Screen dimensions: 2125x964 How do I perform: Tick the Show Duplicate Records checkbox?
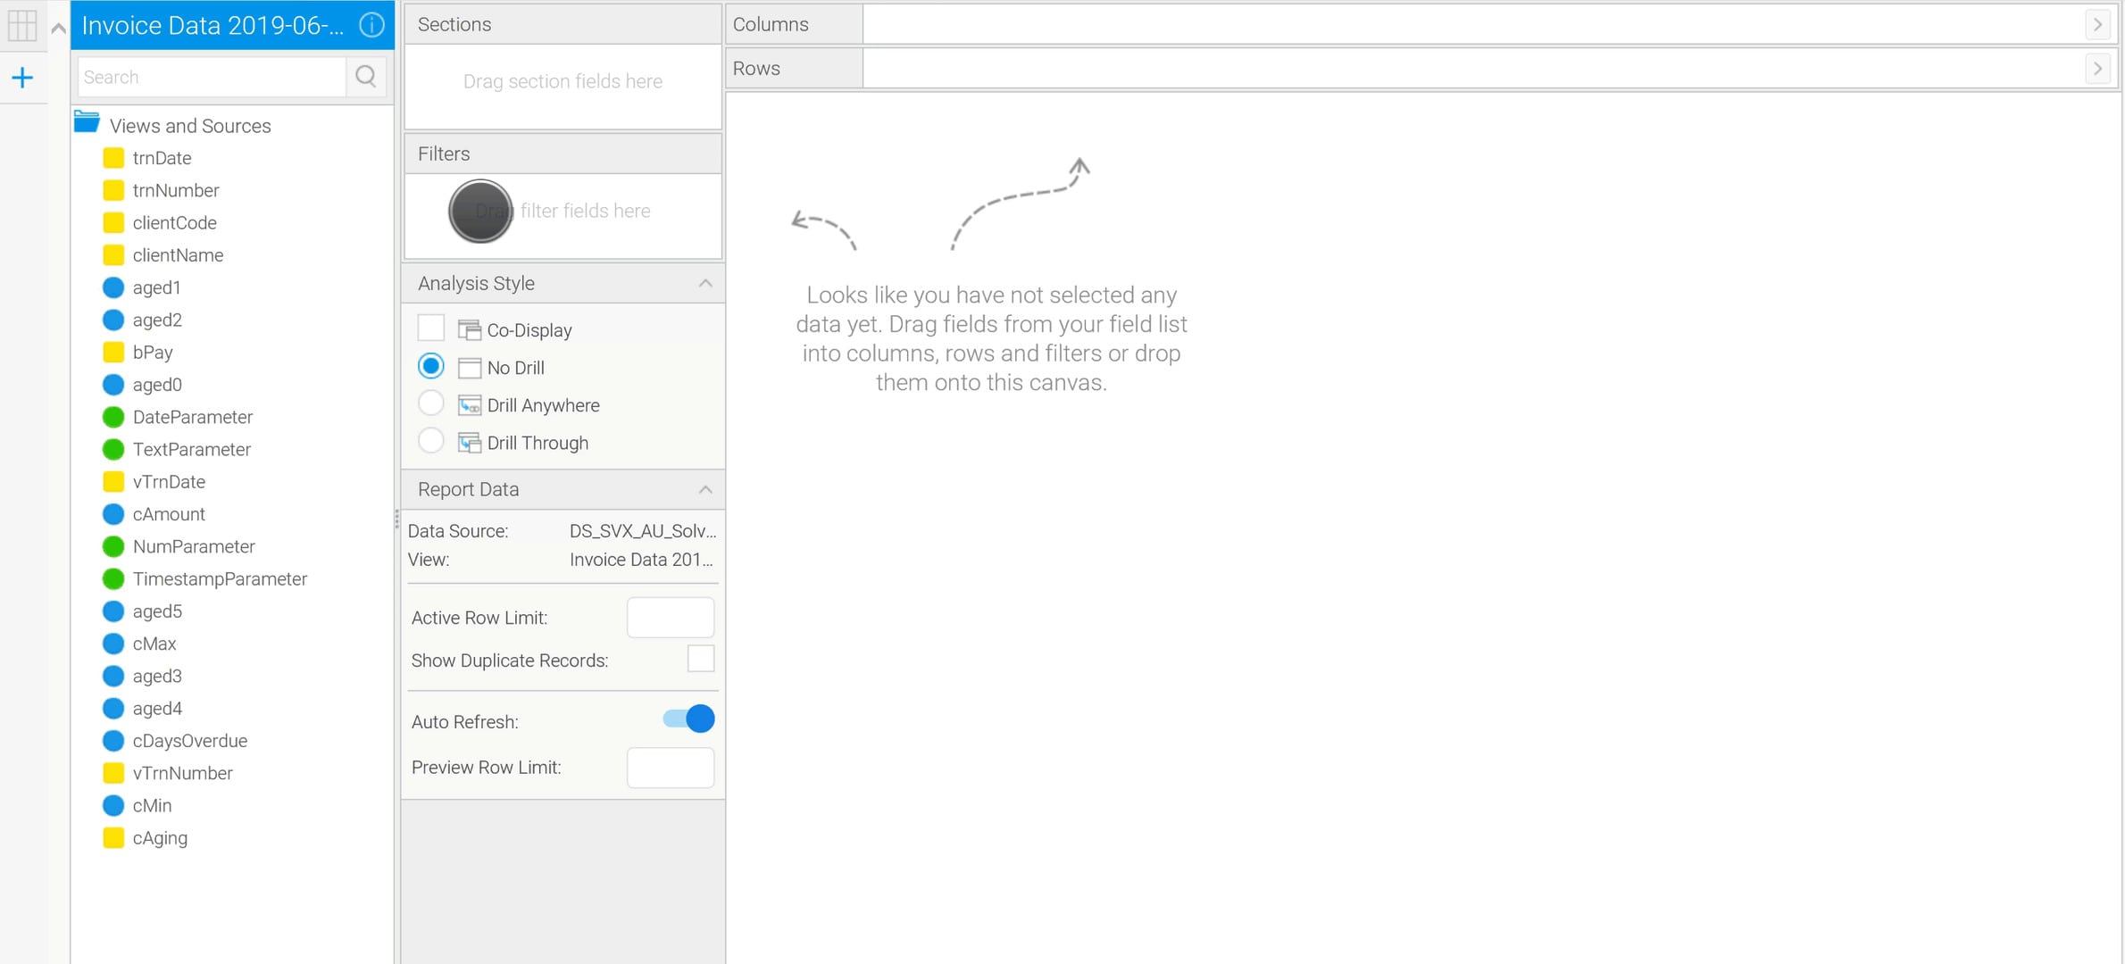coord(701,659)
